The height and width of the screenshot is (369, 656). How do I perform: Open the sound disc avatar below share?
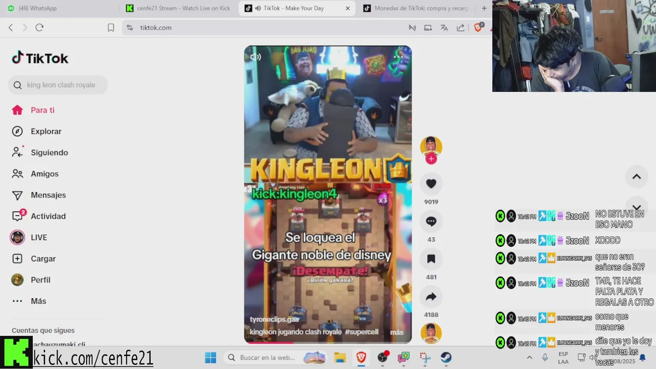pos(431,333)
